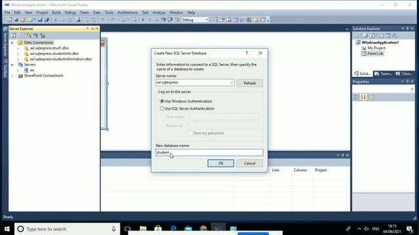Pin the Server Explorer panel with auto-hide icon
419x235 pixels.
92,29
